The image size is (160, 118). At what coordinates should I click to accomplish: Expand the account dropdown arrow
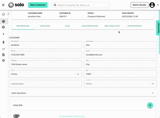158,5
